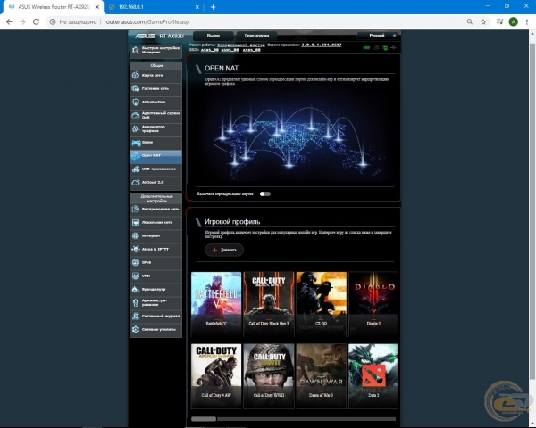Image resolution: width=536 pixels, height=428 pixels.
Task: Select the Call of Duty WWII card
Action: [269, 376]
